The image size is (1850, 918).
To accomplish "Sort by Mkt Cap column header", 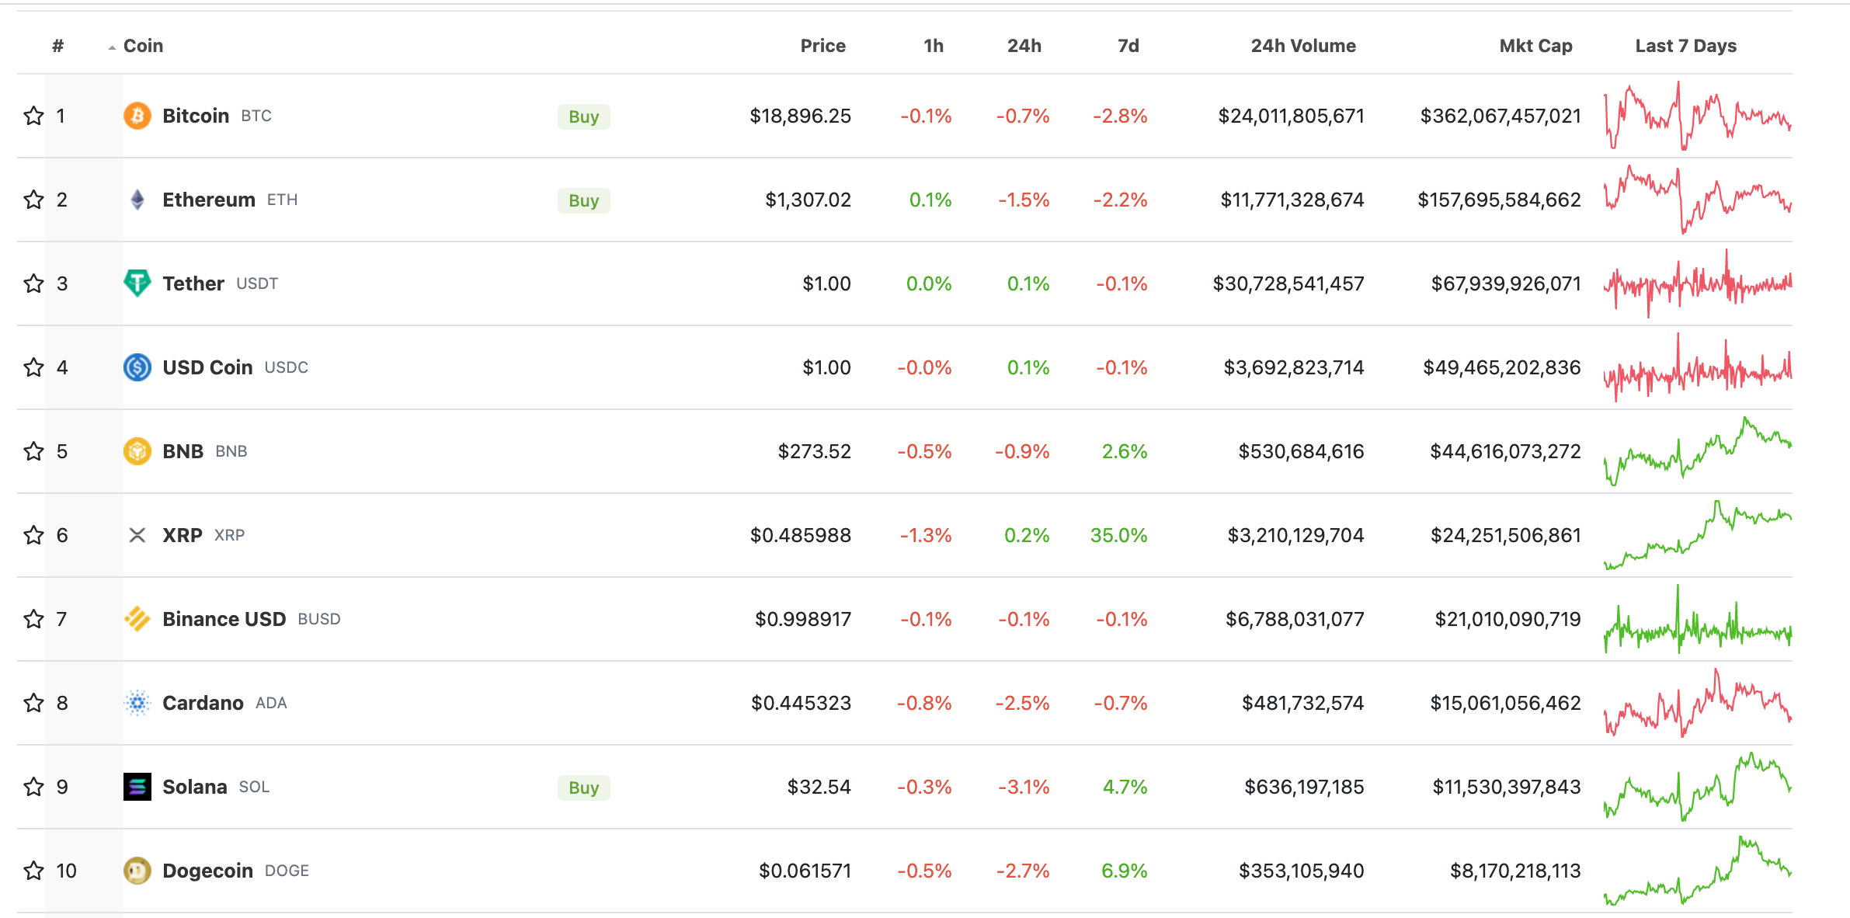I will tap(1535, 46).
